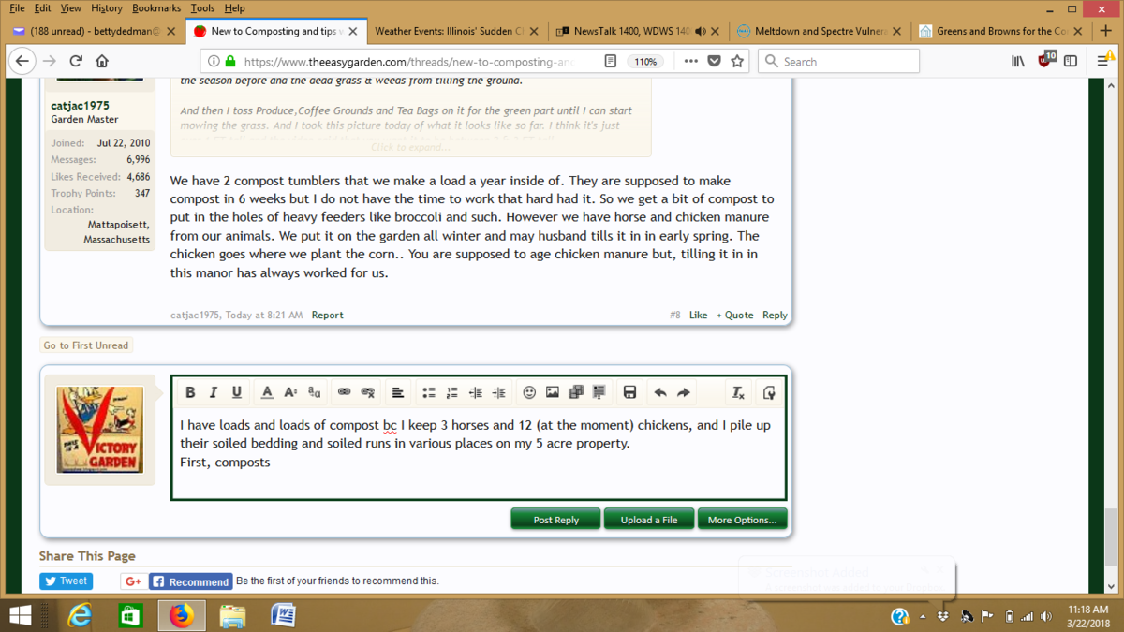Viewport: 1124px width, 632px height.
Task: Open Microsoft Word from the taskbar
Action: point(284,615)
